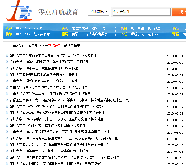Click document icon beside 中山大学2018MBA row
This screenshot has height=166, width=186.
click(x=7, y=132)
